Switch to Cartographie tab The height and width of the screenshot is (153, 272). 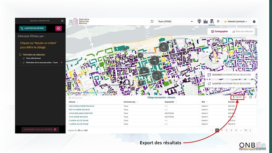click(219, 32)
